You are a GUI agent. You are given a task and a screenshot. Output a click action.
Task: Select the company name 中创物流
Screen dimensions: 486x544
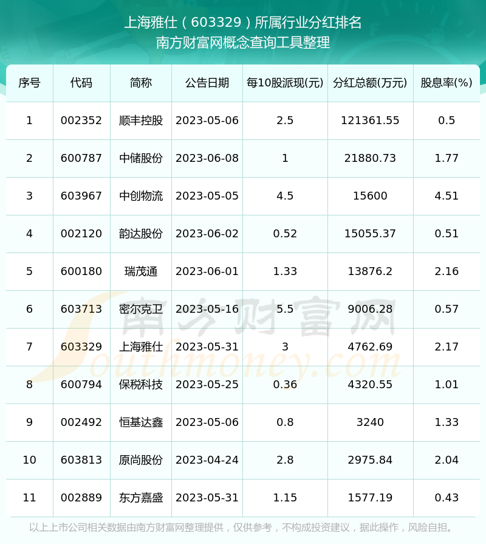pos(141,196)
